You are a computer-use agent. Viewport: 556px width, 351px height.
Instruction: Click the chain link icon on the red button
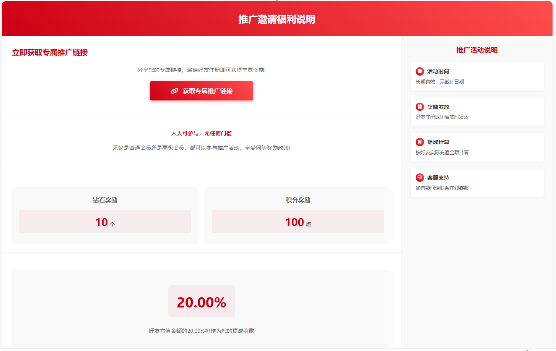pyautogui.click(x=174, y=91)
